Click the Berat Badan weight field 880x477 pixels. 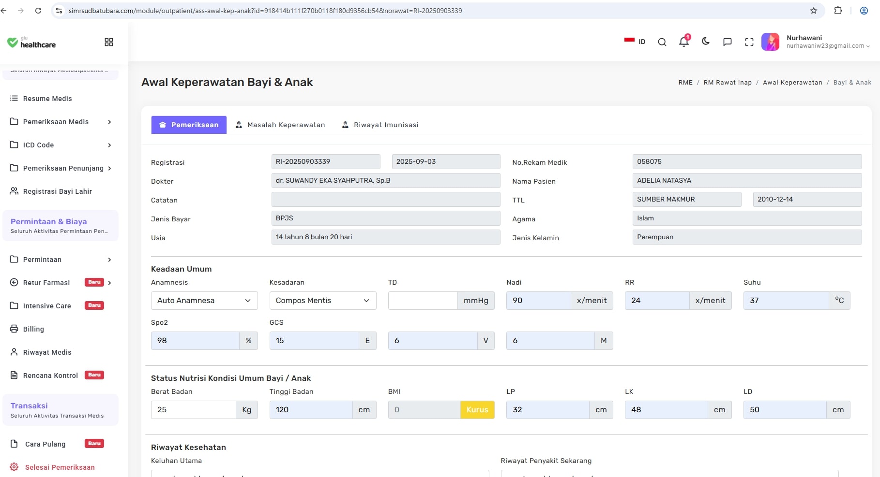[193, 410]
